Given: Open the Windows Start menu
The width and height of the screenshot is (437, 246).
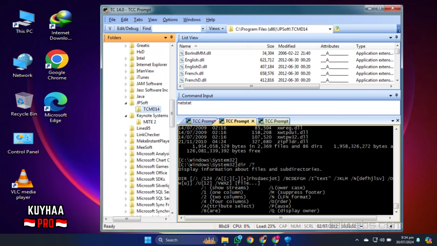Looking at the screenshot, I should (148, 240).
